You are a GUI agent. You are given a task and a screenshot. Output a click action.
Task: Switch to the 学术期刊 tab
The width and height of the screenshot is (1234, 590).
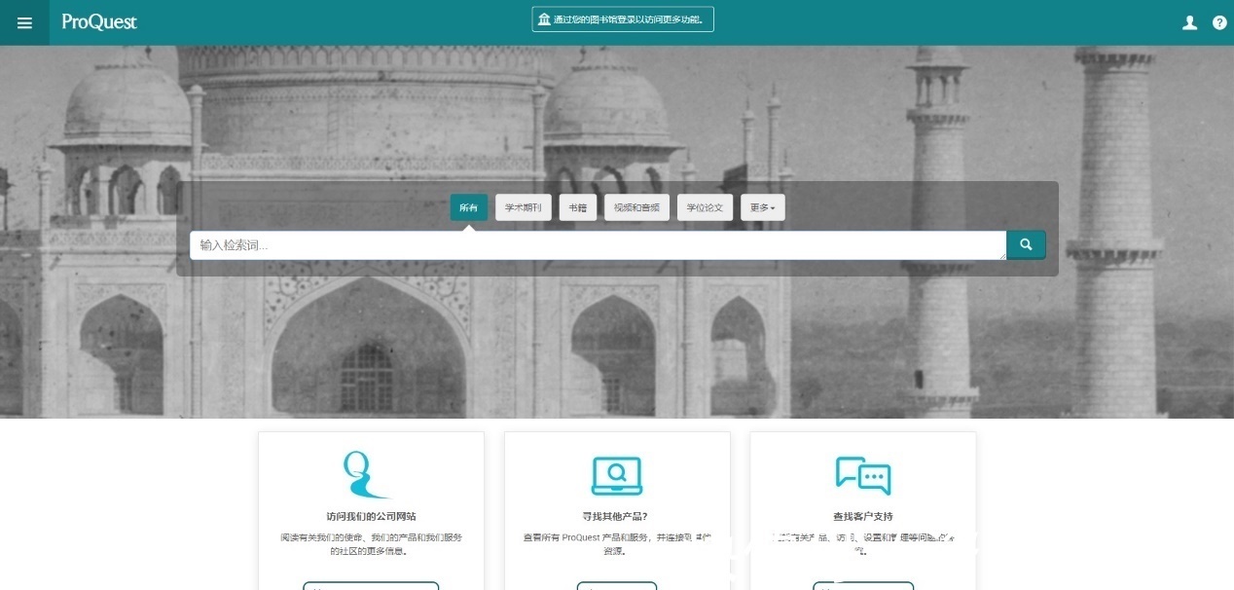tap(524, 207)
